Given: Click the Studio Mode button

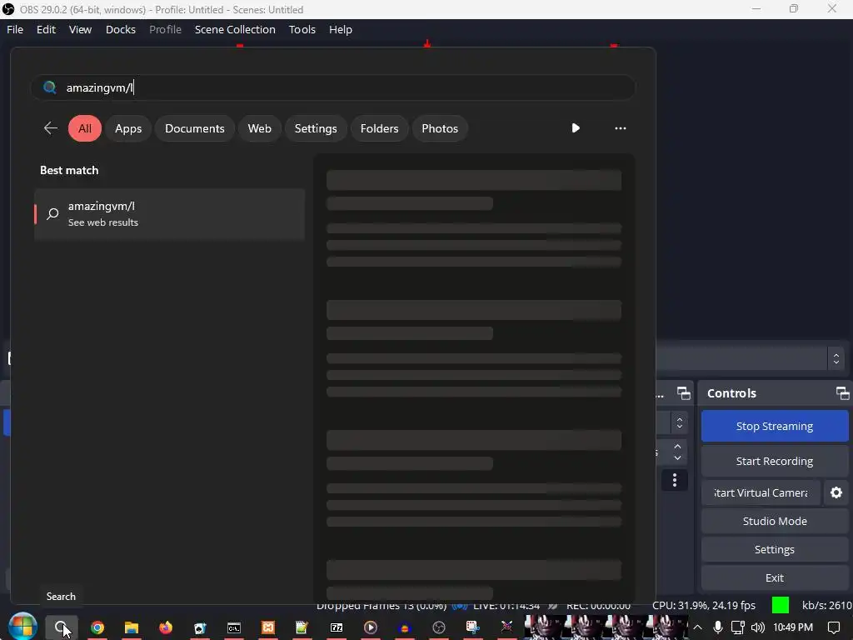Looking at the screenshot, I should [775, 521].
